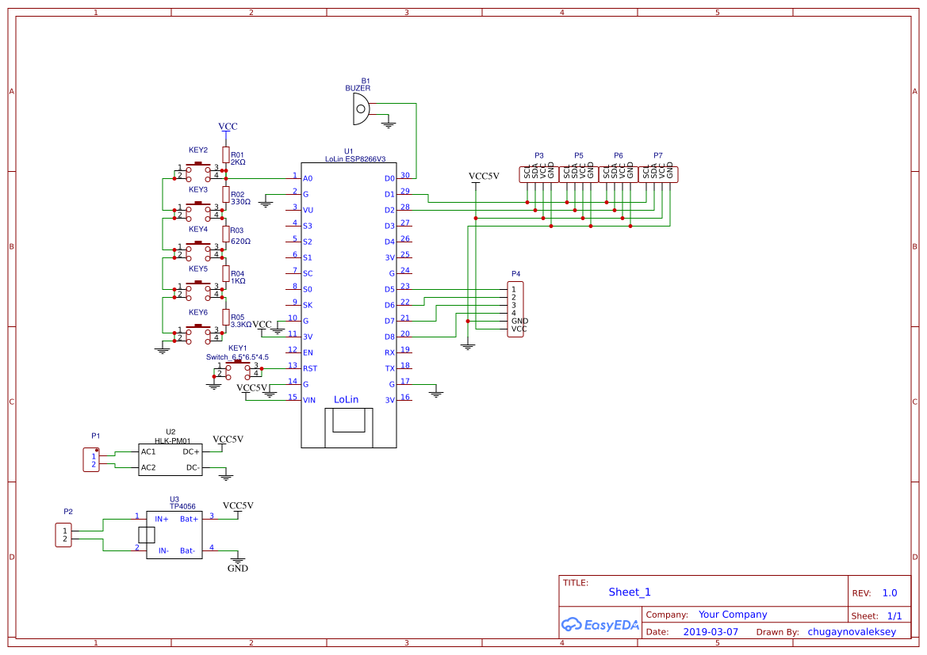
Task: Click the KEY5 push-button symbol
Action: pyautogui.click(x=198, y=291)
